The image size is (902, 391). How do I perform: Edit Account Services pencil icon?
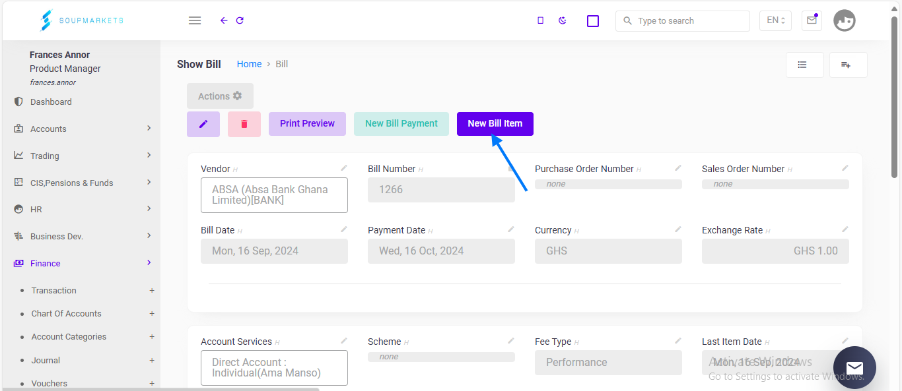[x=344, y=340]
